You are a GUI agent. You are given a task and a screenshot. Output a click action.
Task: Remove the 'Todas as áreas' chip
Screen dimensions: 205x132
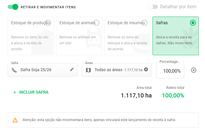click(x=146, y=69)
